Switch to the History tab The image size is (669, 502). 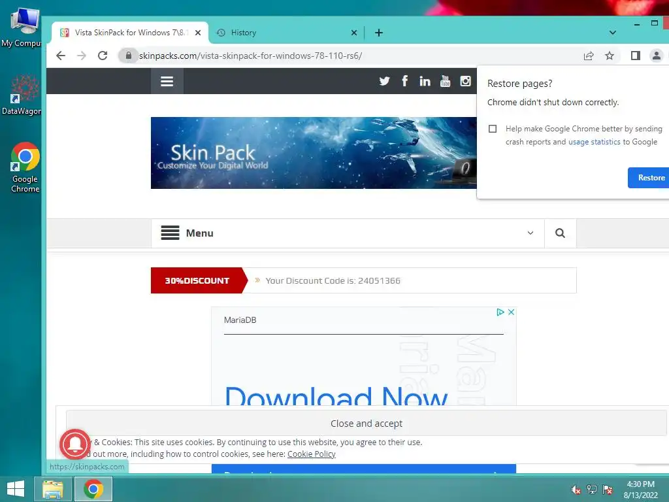[x=287, y=33]
